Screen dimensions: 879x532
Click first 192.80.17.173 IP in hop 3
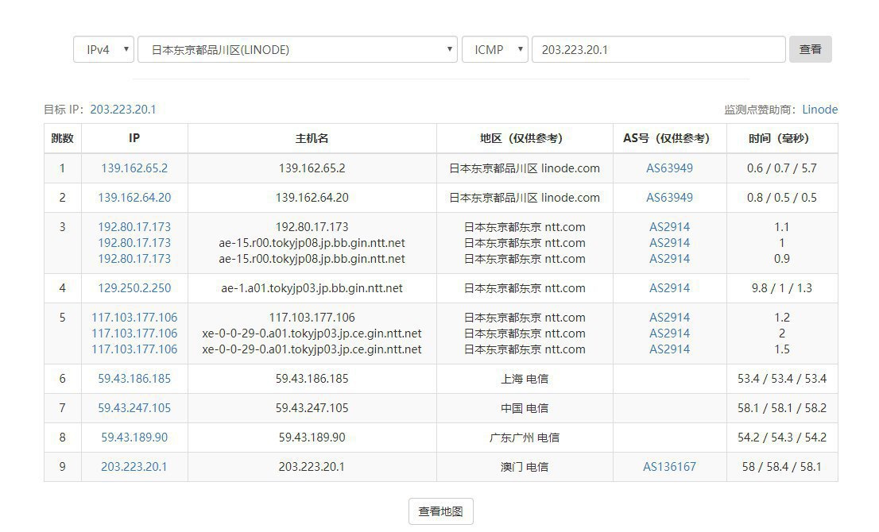coord(134,227)
